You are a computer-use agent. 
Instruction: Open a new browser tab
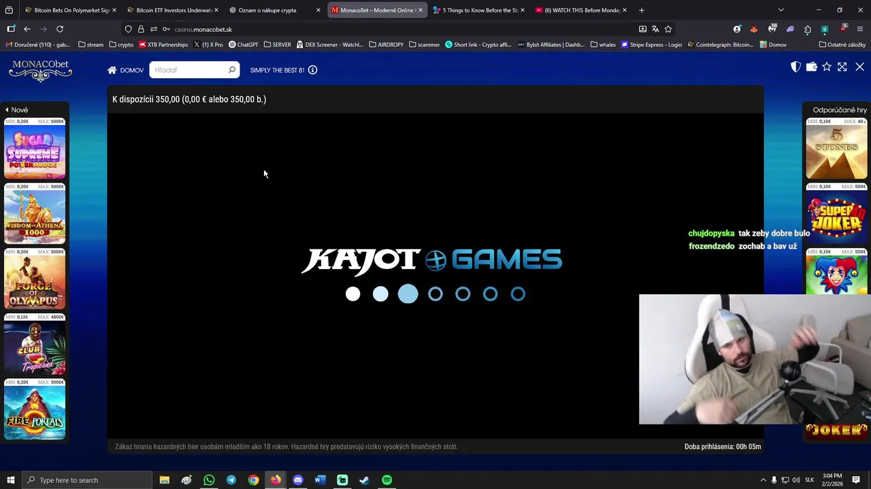tap(641, 10)
